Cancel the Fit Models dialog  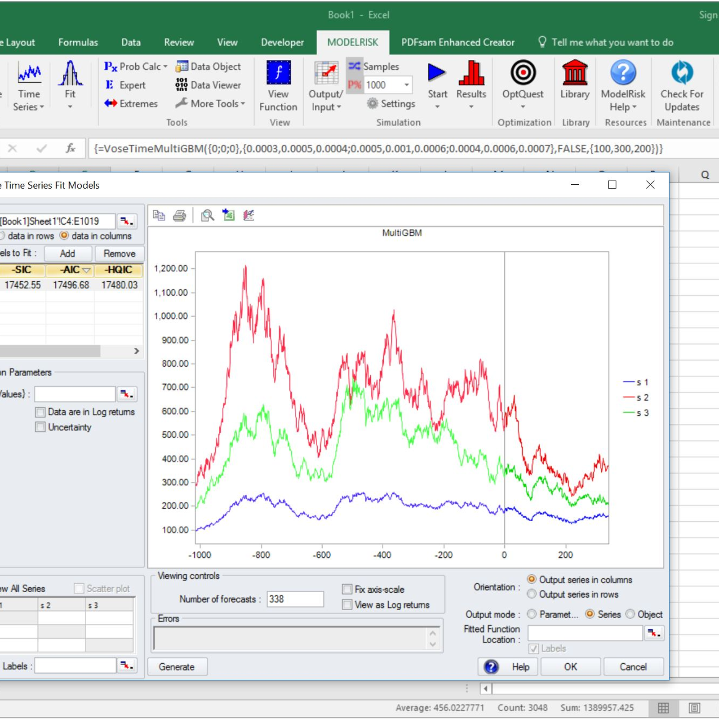pos(633,667)
